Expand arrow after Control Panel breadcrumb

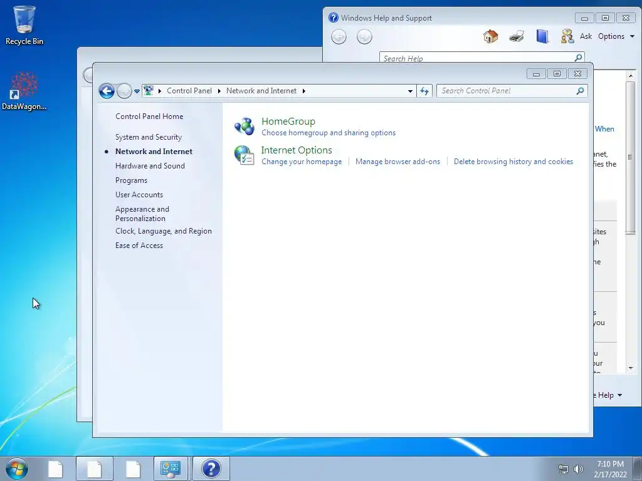tap(219, 91)
